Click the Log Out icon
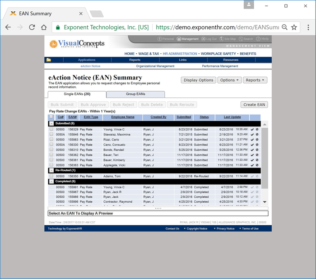316x279 pixels. pos(203,39)
